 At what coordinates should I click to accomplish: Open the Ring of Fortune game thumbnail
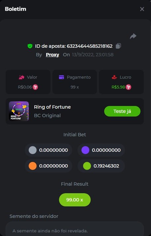(19, 111)
